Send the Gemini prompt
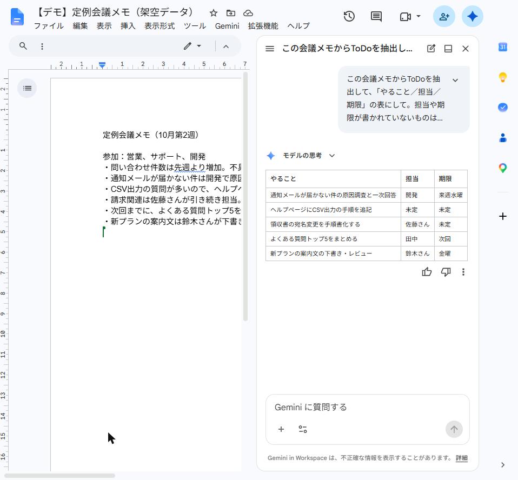Viewport: 518px width, 480px height. 454,429
